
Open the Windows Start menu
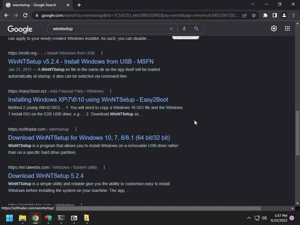point(9,218)
